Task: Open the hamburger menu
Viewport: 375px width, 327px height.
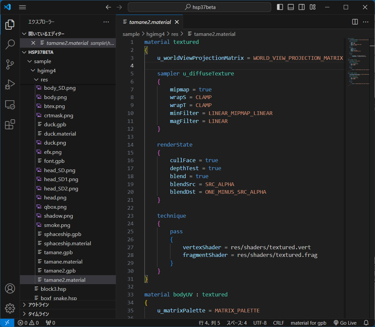Action: (x=22, y=7)
